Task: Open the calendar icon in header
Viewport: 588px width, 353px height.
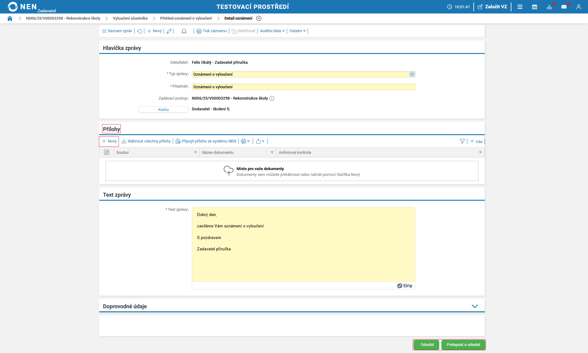Action: click(x=534, y=7)
